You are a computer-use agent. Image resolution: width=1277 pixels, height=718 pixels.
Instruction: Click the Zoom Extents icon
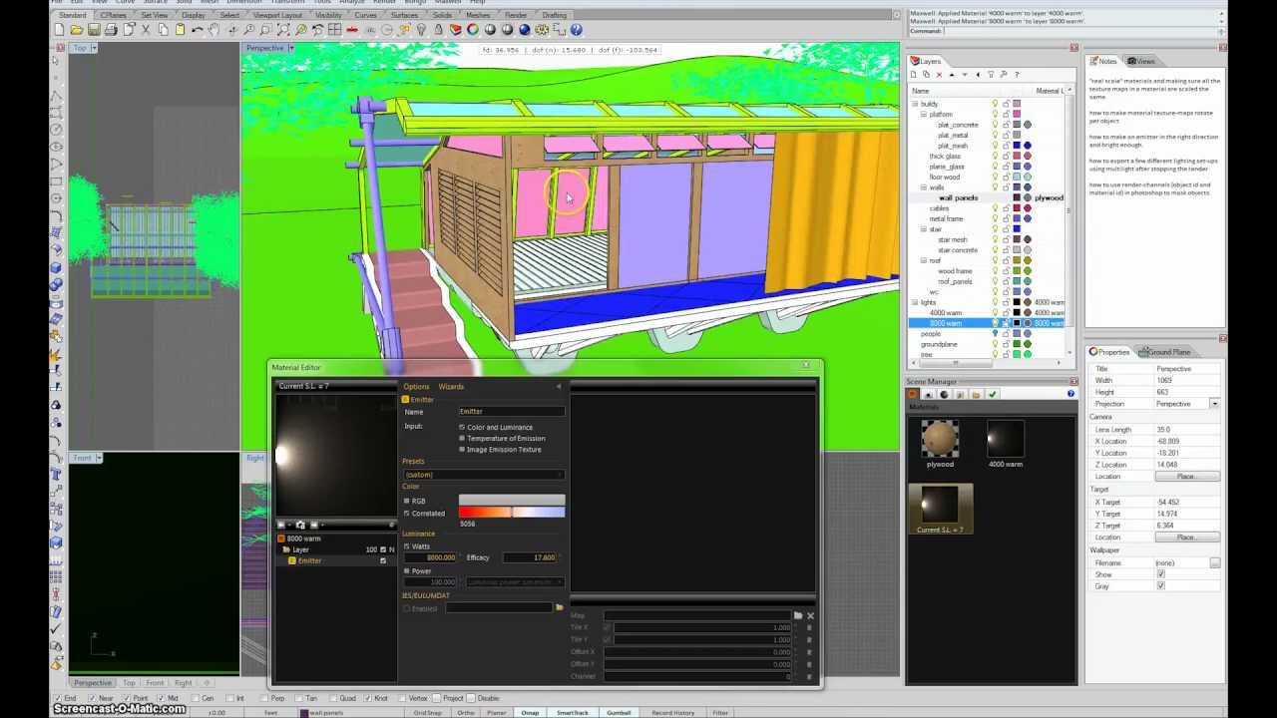[x=282, y=30]
